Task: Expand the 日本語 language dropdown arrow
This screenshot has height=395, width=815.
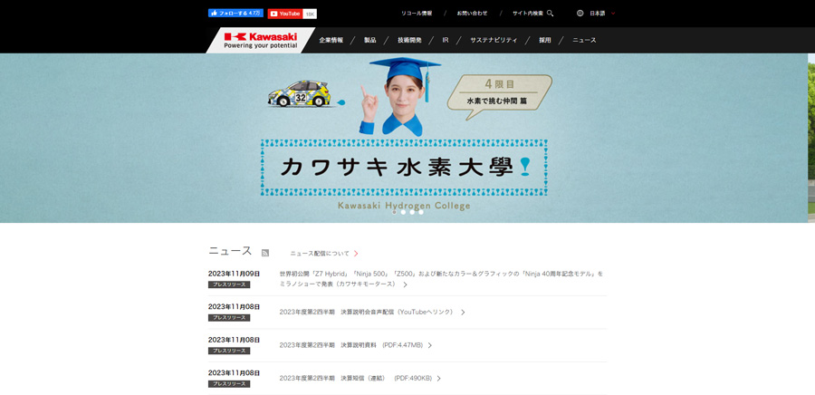Action: click(x=613, y=14)
